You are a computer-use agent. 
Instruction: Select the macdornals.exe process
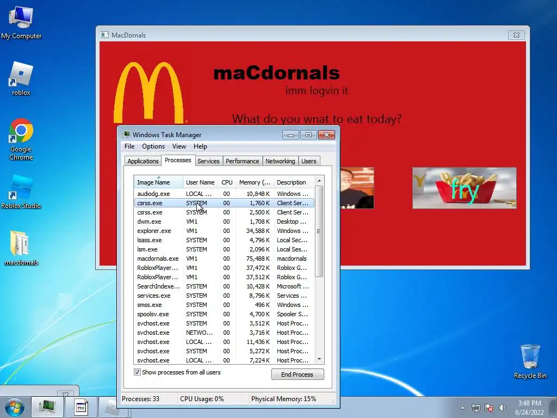(x=224, y=259)
